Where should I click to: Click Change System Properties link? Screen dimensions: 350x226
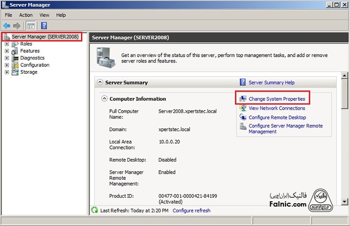coord(277,99)
